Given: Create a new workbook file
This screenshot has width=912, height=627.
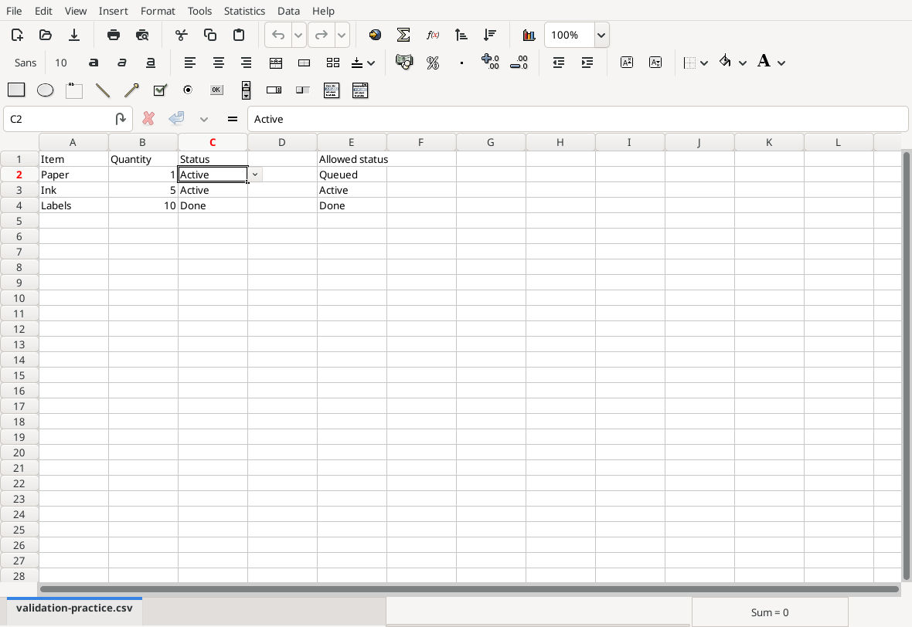Looking at the screenshot, I should pyautogui.click(x=17, y=35).
